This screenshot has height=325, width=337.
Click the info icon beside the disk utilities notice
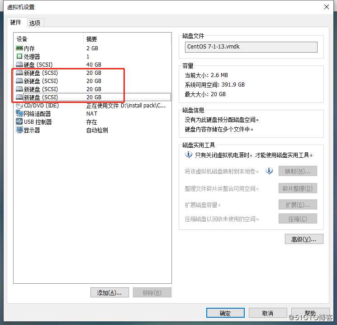189,155
